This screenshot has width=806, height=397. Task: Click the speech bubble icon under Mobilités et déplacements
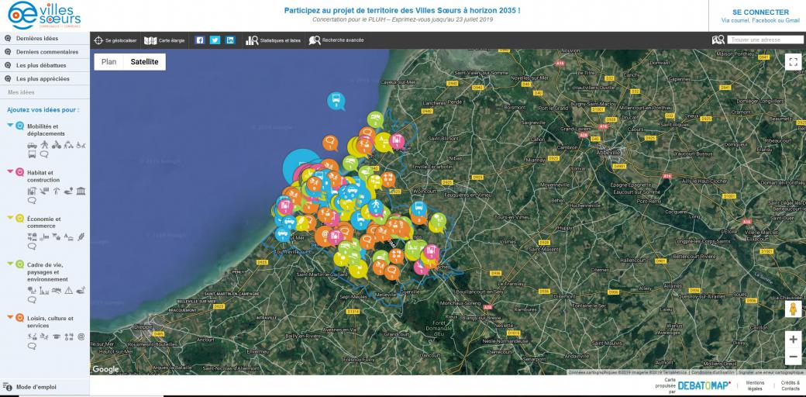[x=44, y=154]
